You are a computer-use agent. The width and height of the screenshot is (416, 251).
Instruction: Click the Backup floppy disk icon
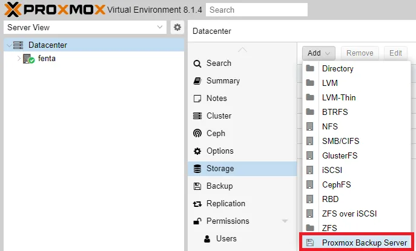(197, 186)
